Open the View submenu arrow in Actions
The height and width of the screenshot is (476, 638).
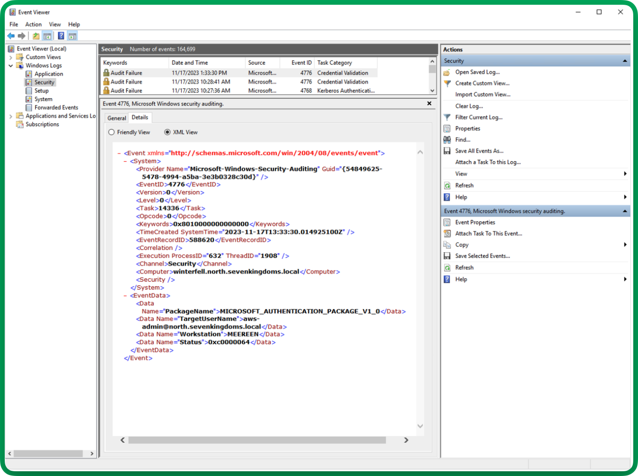pos(625,174)
